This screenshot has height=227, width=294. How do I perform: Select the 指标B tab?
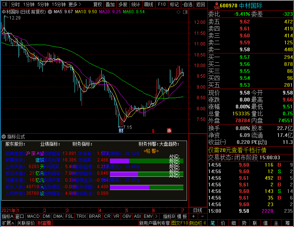coord(169,216)
